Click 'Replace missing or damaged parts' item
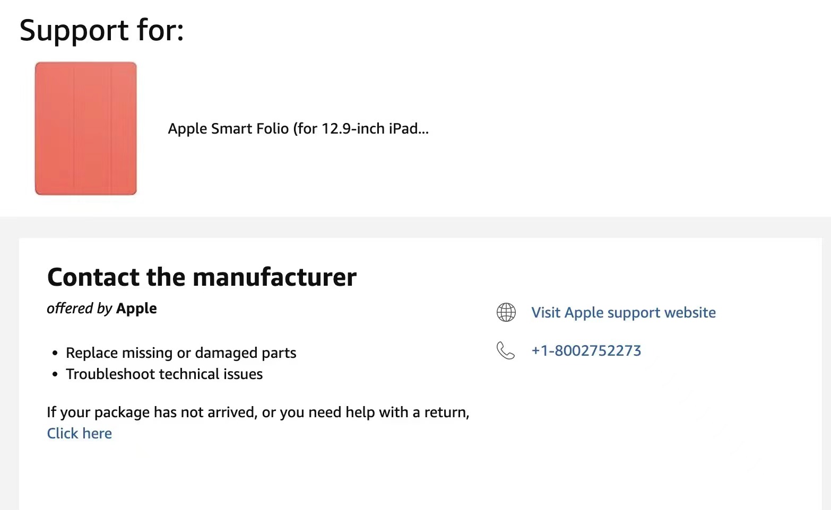This screenshot has width=831, height=510. (181, 353)
